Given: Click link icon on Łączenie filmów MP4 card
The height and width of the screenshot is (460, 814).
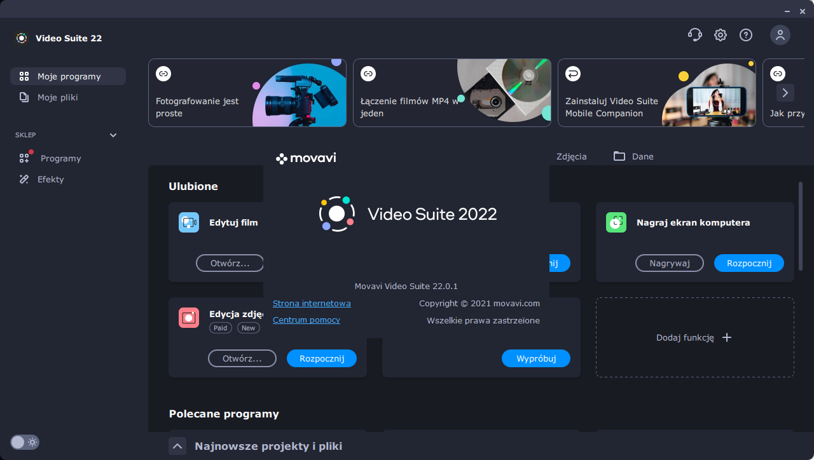Looking at the screenshot, I should 368,74.
